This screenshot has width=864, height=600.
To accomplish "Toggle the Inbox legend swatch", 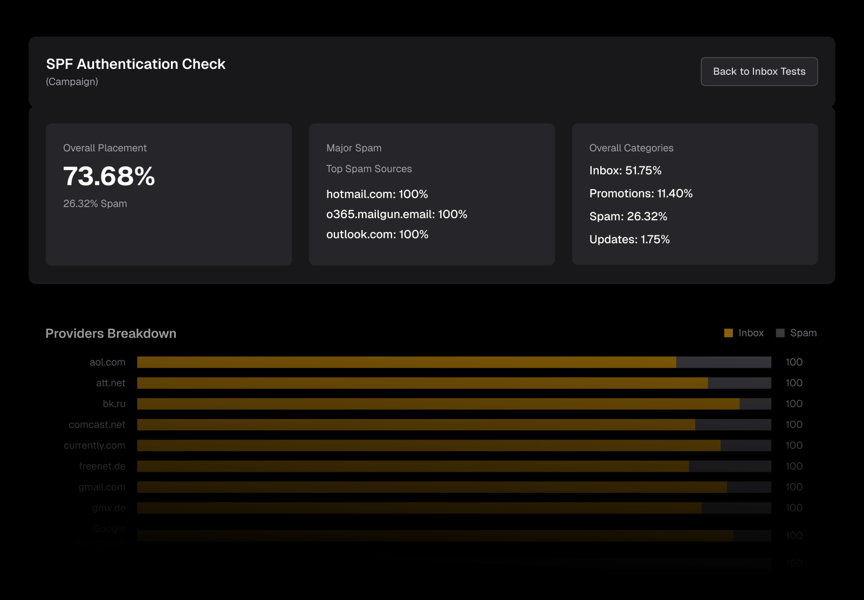I will [728, 333].
